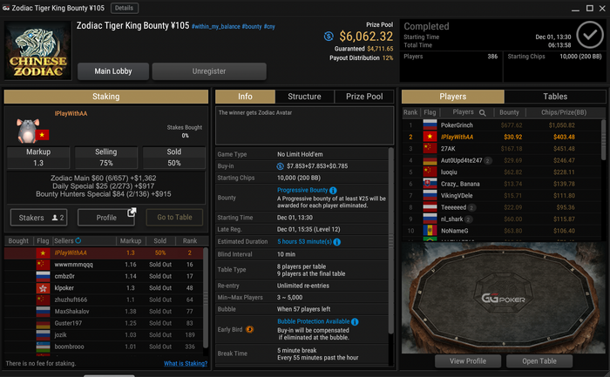Select player row Crazy_Banana
This screenshot has width=610, height=377.
coord(501,184)
